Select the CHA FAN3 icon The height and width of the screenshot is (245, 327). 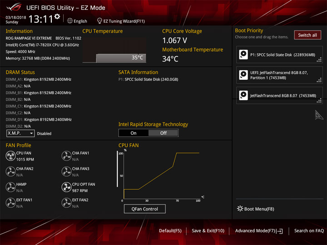pyautogui.click(x=66, y=171)
